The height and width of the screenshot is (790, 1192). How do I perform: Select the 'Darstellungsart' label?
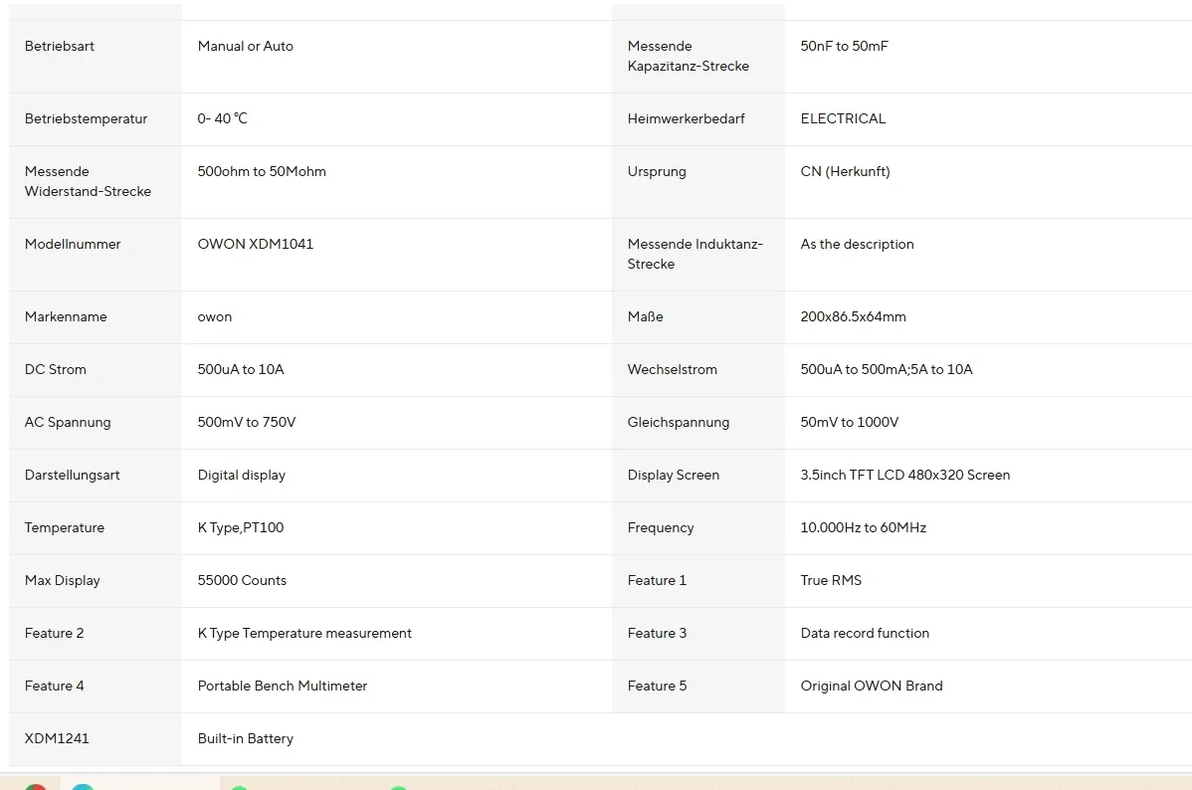(72, 476)
